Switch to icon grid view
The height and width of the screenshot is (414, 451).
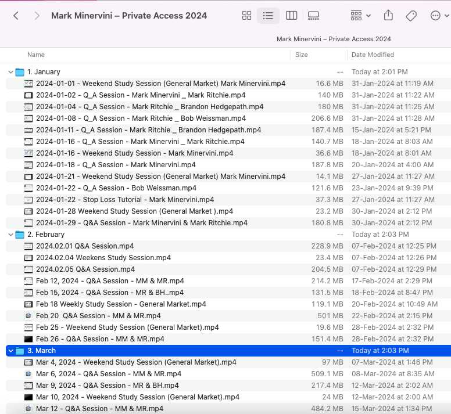point(246,16)
